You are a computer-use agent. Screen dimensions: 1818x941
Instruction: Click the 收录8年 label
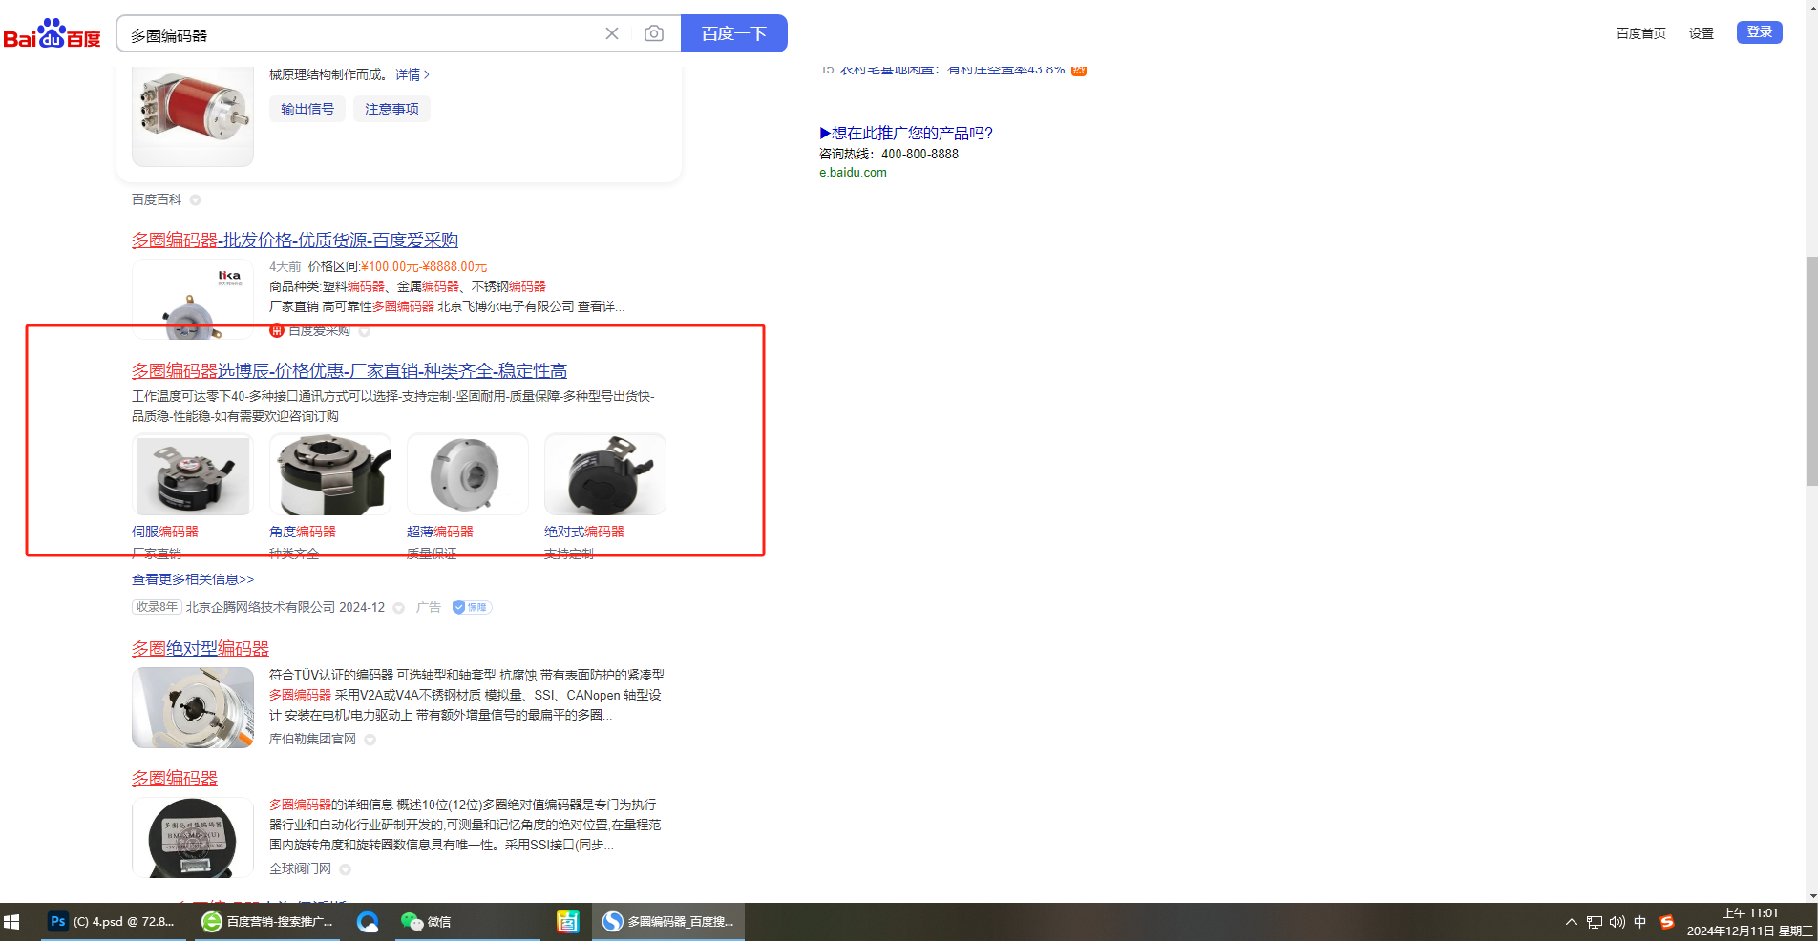tap(157, 607)
